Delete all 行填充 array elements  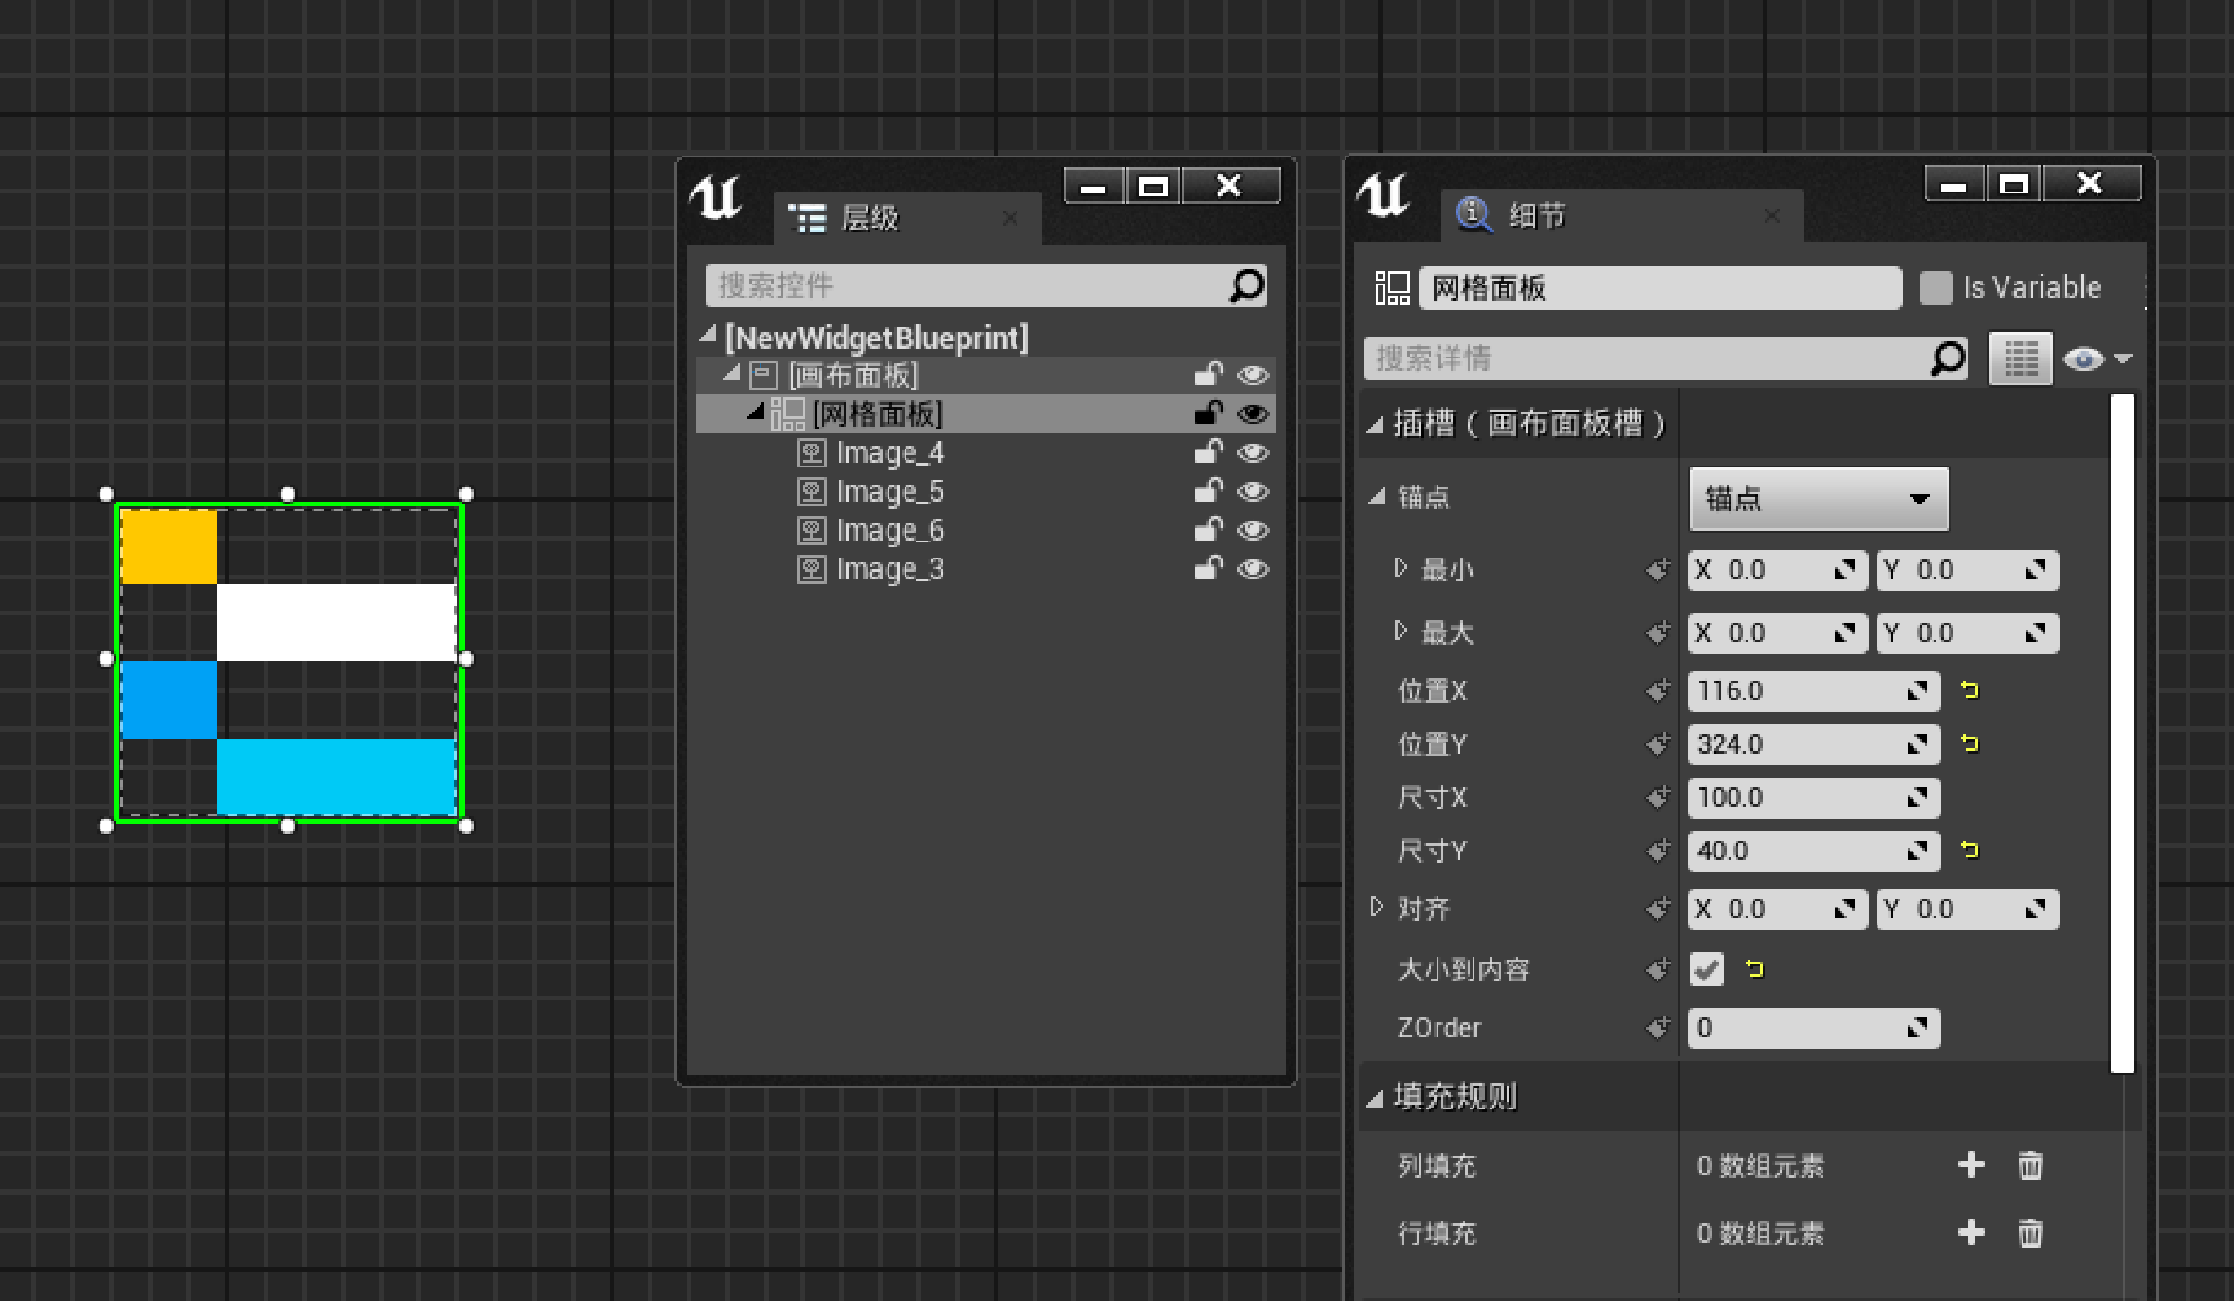(2029, 1233)
